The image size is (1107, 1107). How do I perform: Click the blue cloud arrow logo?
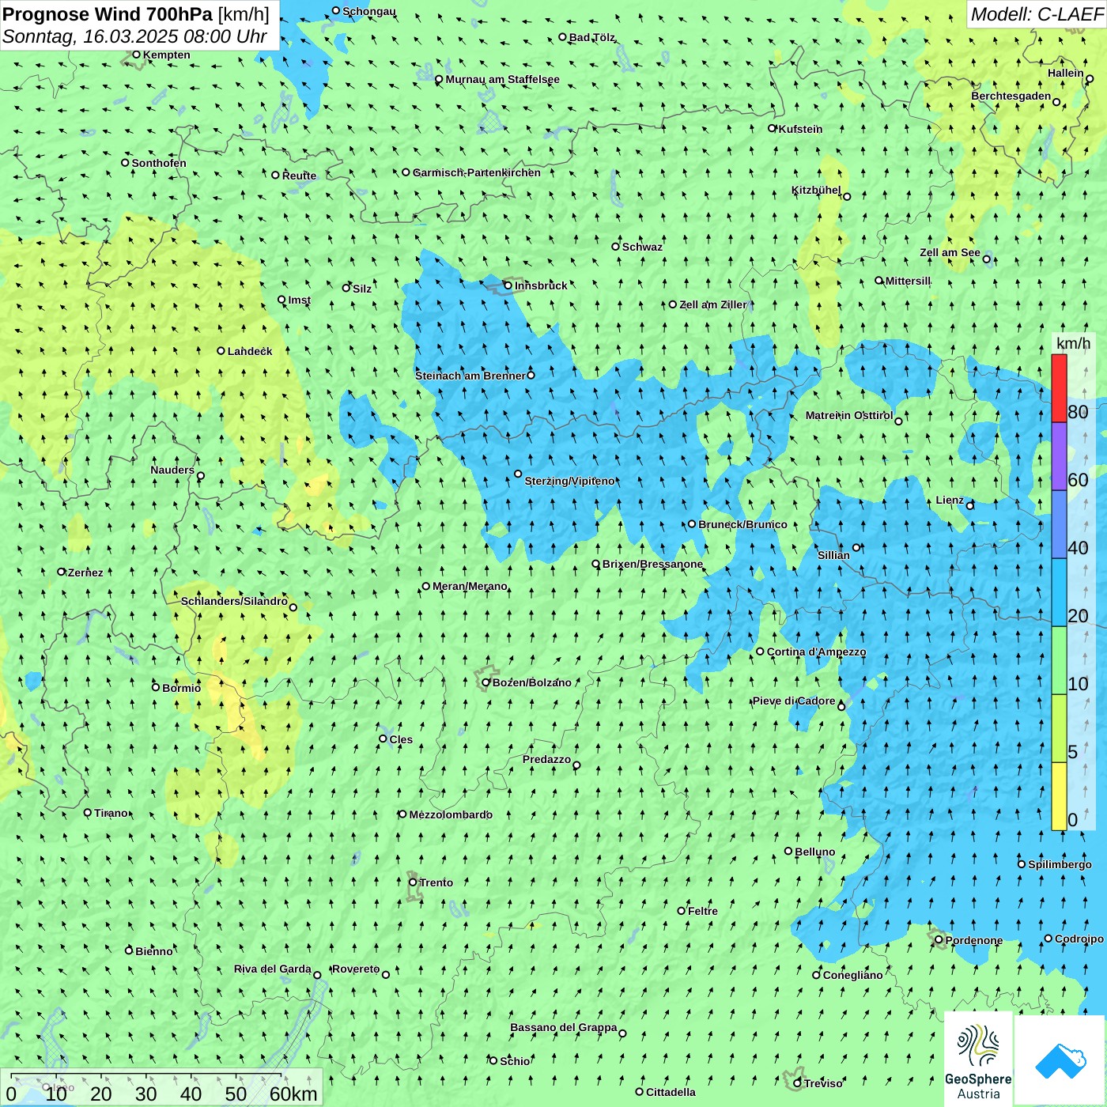(x=1060, y=1060)
